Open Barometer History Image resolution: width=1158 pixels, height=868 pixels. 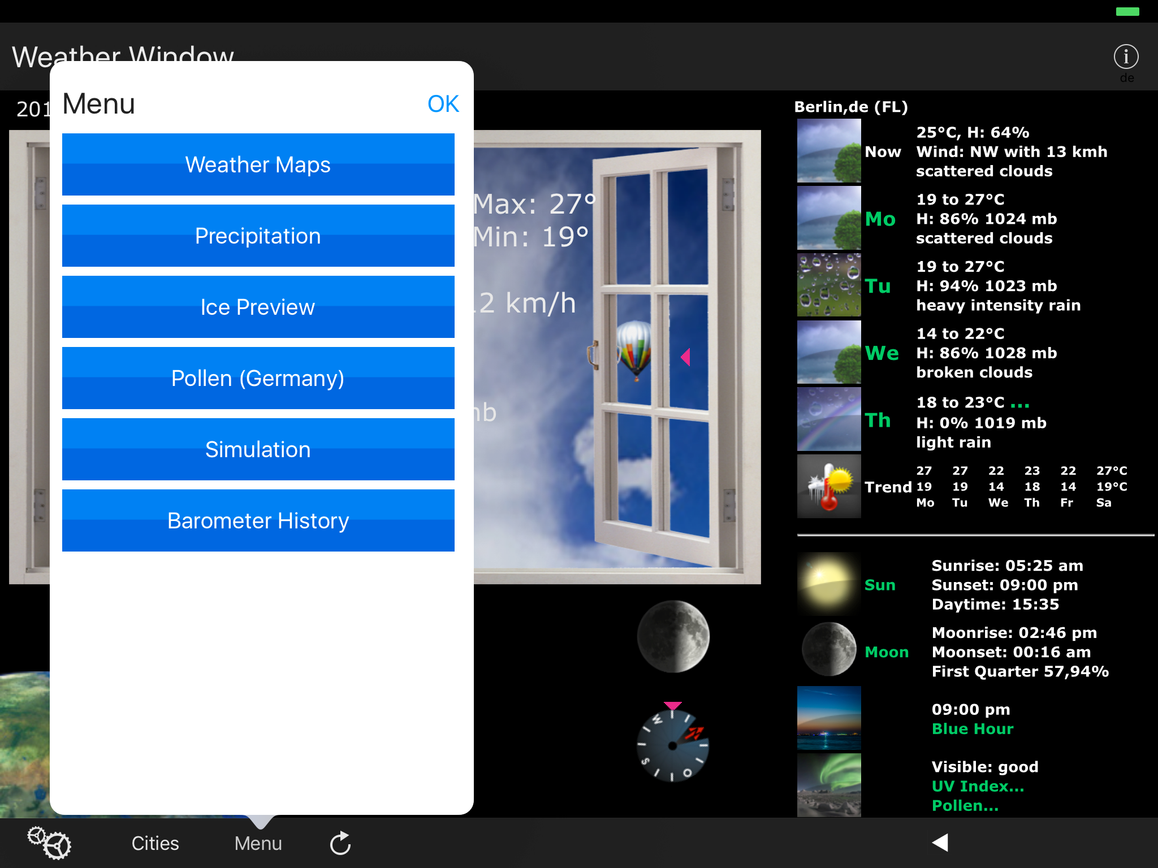[x=258, y=520]
